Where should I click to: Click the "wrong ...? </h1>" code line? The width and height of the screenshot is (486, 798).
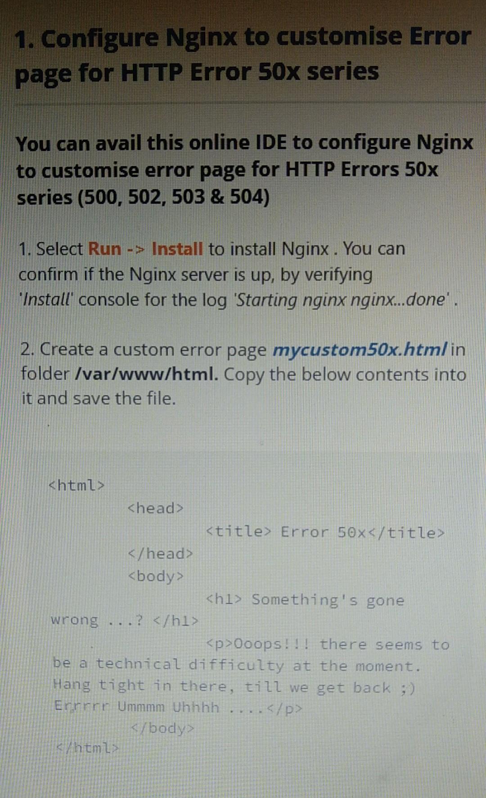pos(125,620)
